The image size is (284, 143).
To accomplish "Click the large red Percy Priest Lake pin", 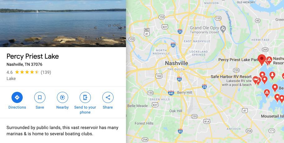I will point(262,60).
